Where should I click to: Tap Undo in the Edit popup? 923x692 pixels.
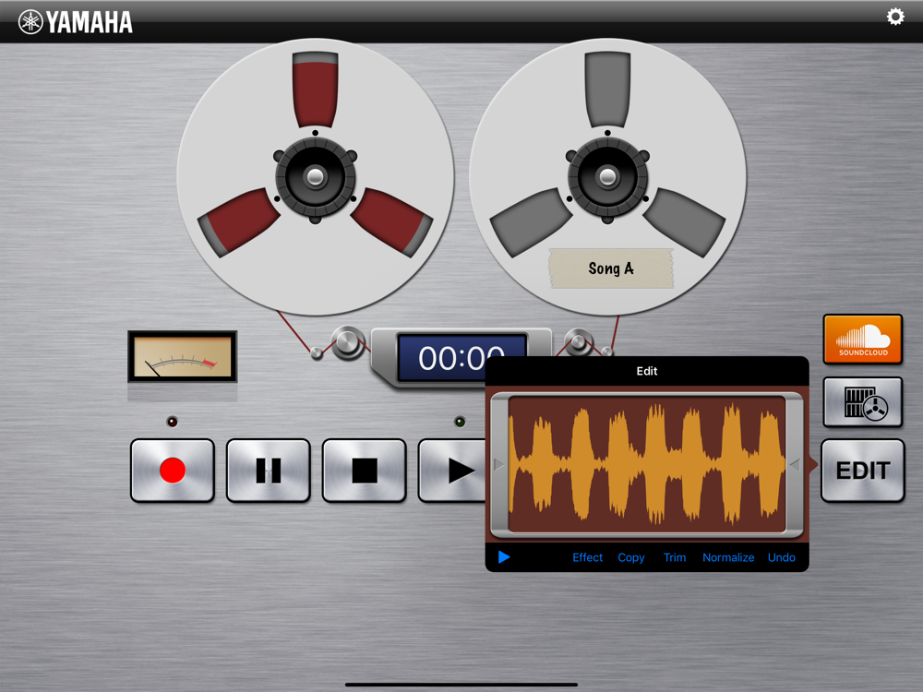point(781,557)
